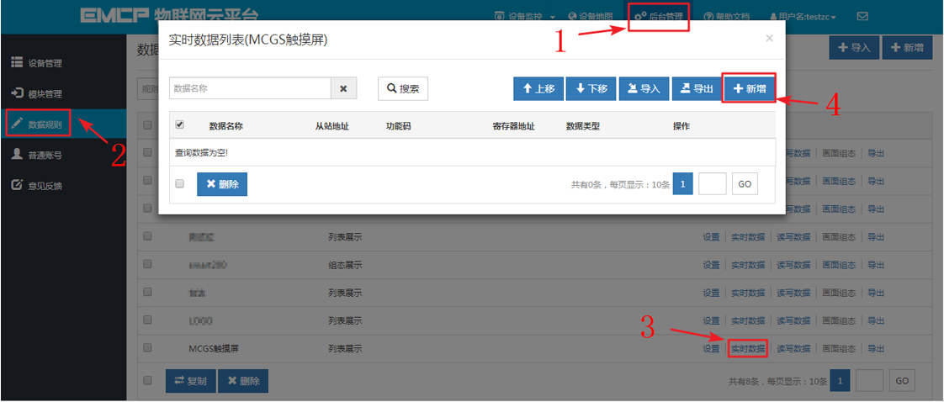Close the 实时数据列表 dialog with the X
This screenshot has height=402, width=944.
(x=769, y=39)
